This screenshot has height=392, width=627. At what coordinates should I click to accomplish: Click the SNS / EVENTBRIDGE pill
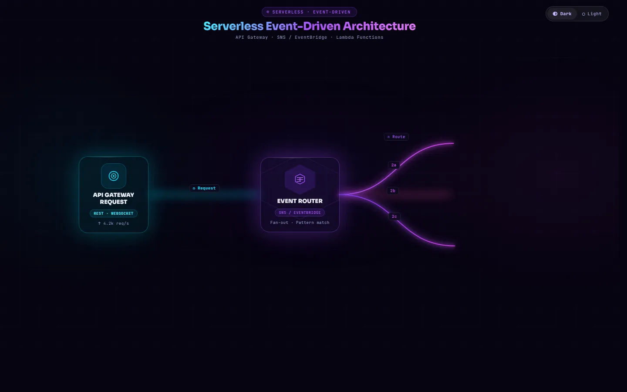(300, 212)
